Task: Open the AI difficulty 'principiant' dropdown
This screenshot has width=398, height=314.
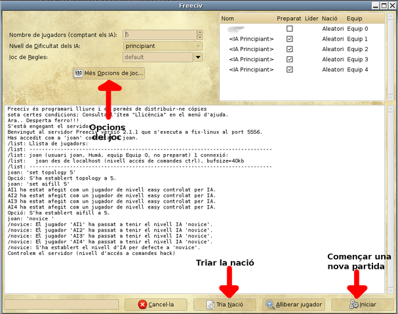Action: point(163,46)
